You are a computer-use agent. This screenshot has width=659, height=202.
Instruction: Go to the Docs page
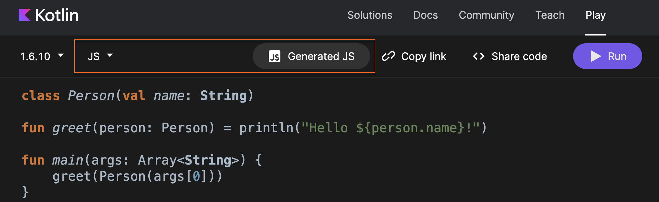pos(425,15)
